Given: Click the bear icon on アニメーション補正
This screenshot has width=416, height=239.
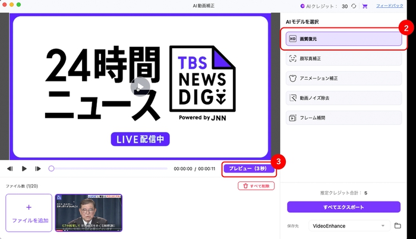Looking at the screenshot, I should tap(292, 78).
